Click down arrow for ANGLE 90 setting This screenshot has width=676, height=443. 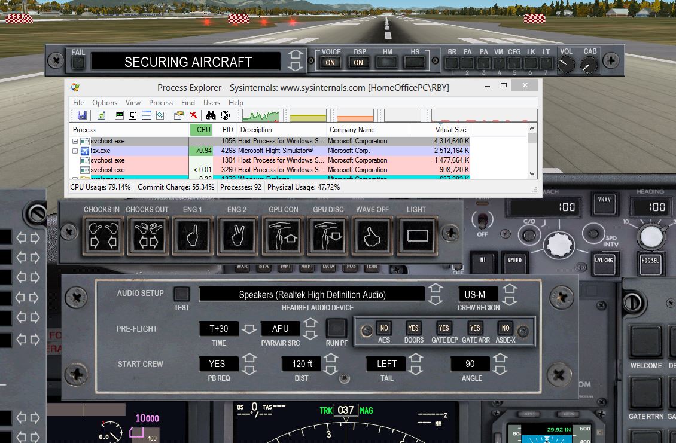click(500, 370)
